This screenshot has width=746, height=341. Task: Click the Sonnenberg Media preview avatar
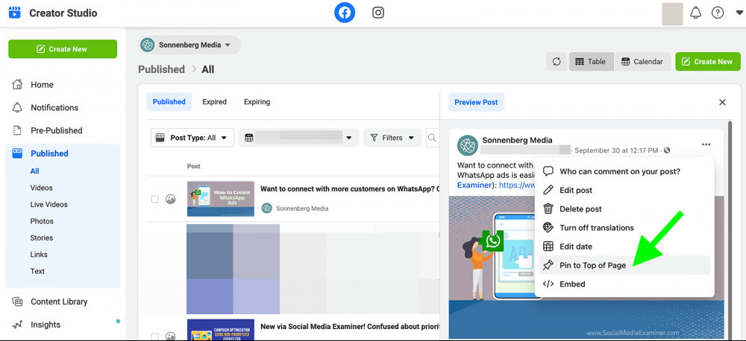click(467, 145)
